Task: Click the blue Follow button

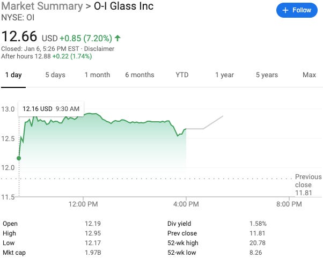Action: [297, 10]
